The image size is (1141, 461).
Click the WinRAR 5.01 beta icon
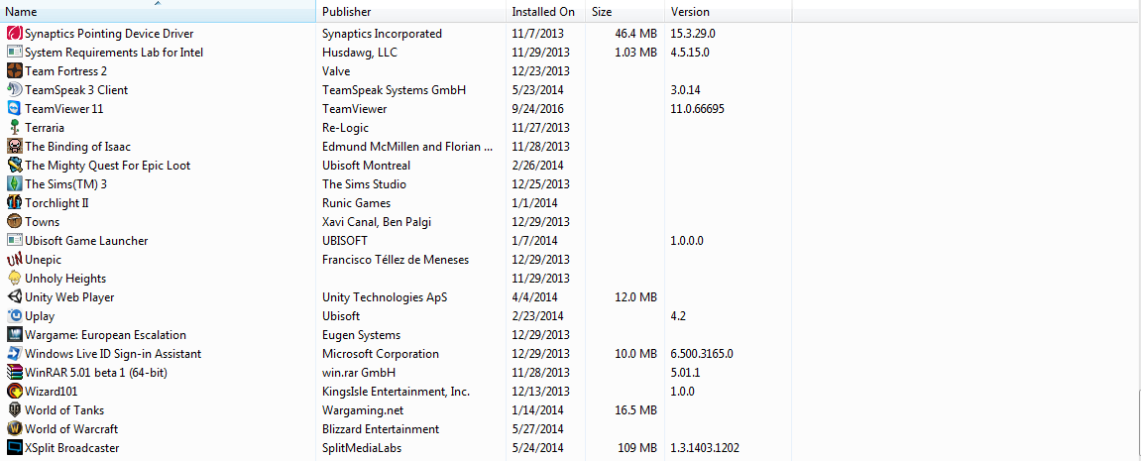pos(14,372)
